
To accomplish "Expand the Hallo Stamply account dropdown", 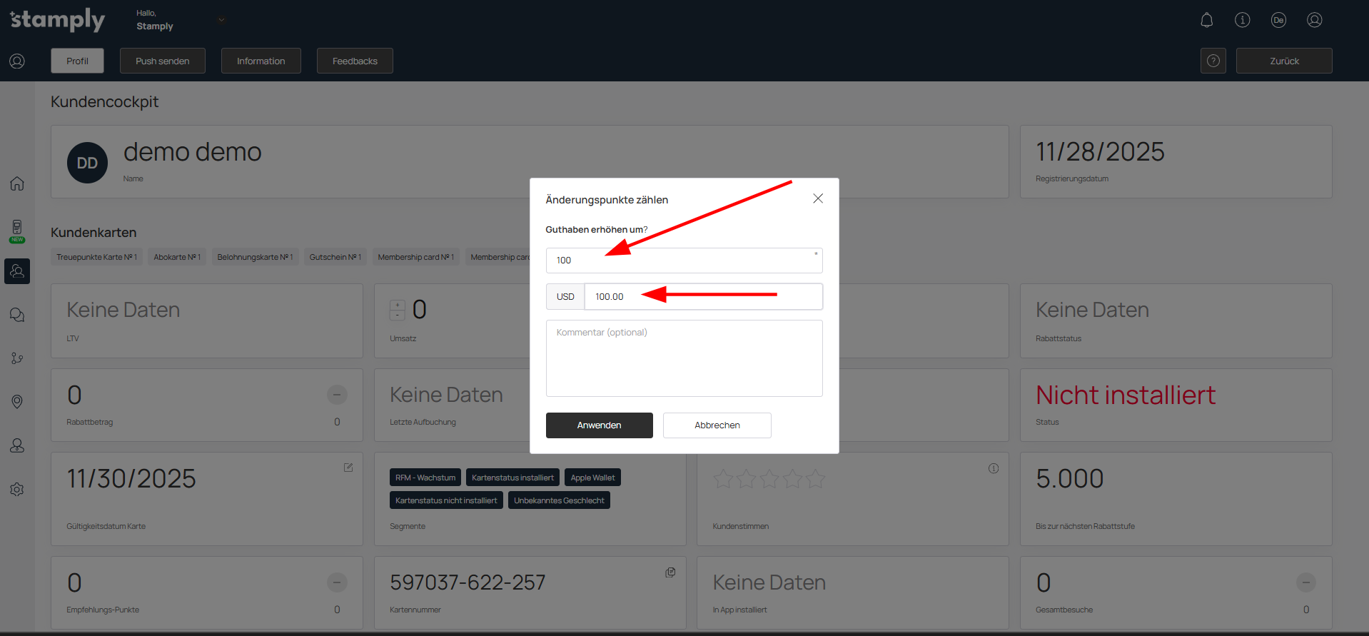I will point(221,20).
